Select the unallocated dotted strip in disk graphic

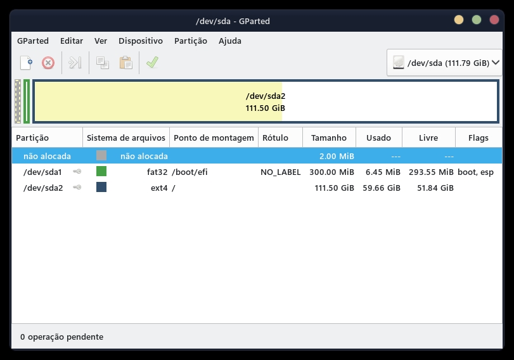(x=18, y=101)
